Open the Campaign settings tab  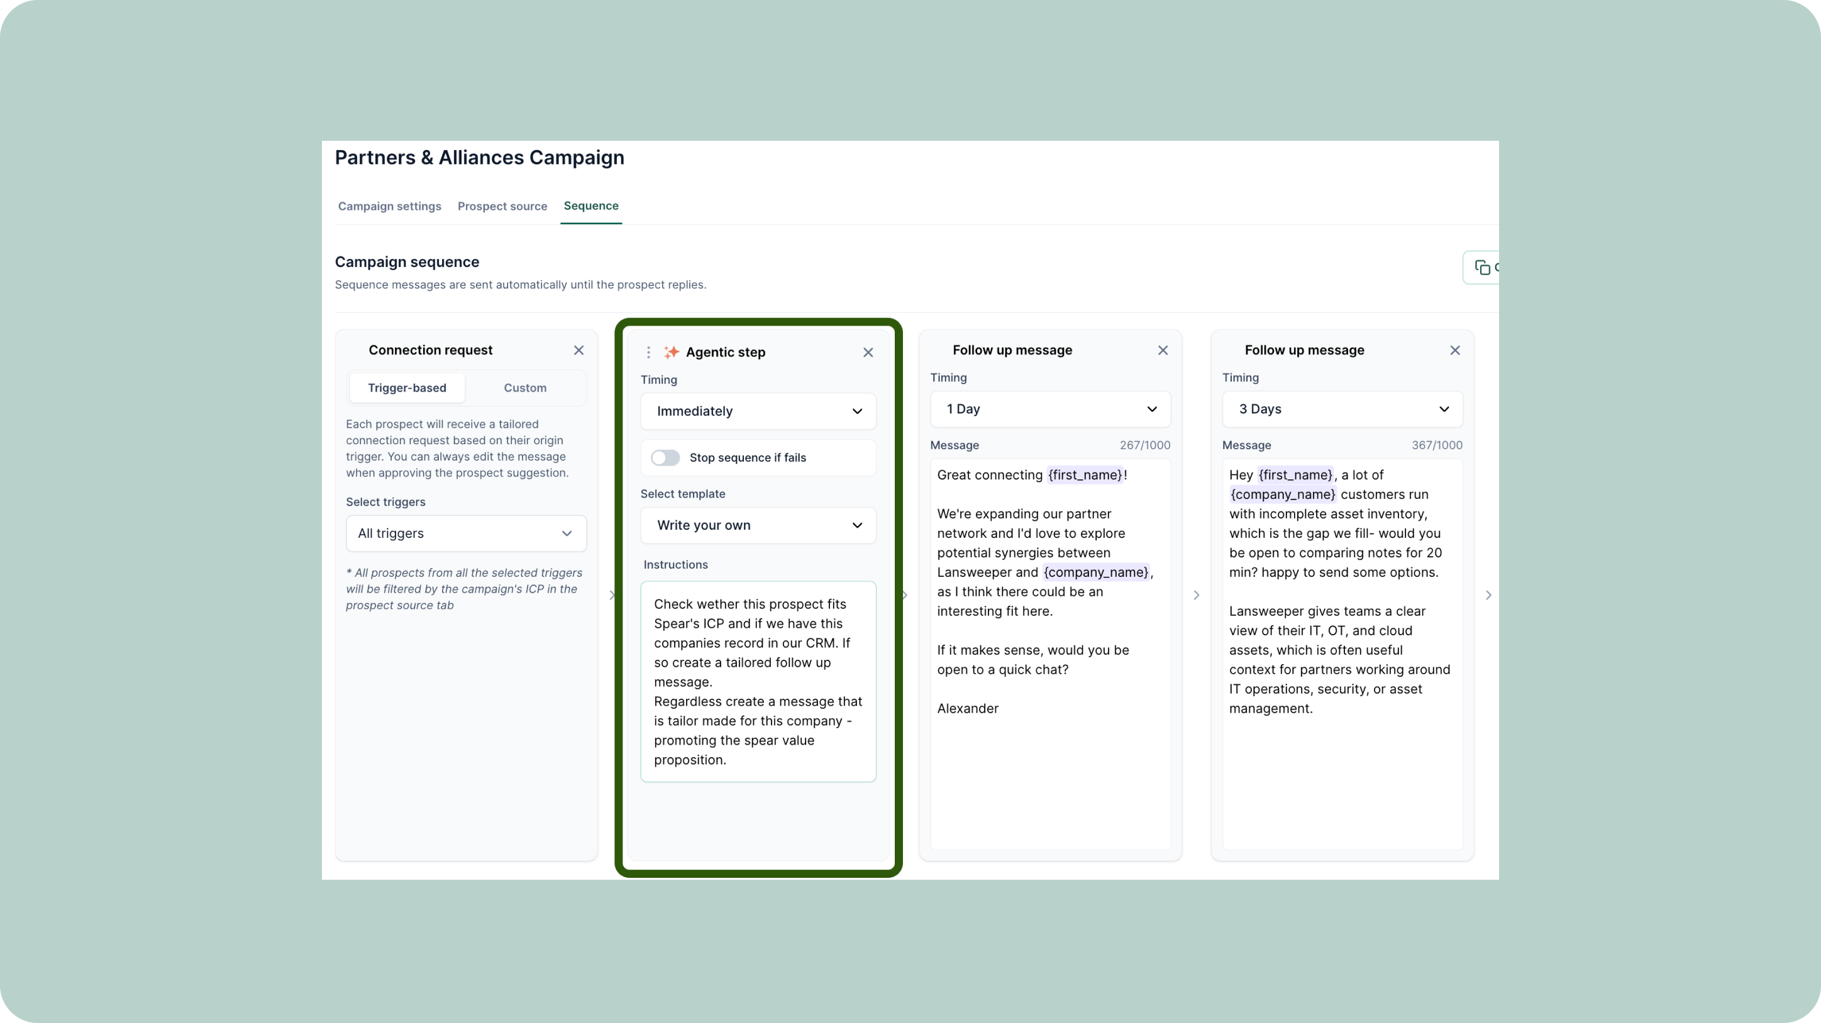(x=389, y=206)
